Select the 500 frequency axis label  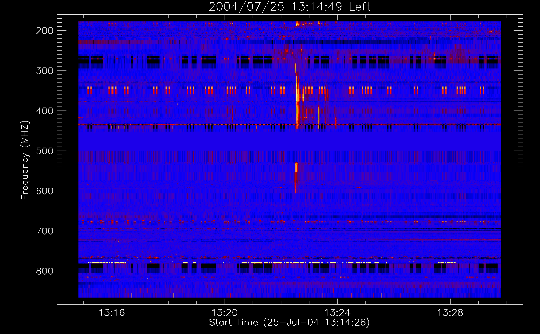(x=45, y=151)
